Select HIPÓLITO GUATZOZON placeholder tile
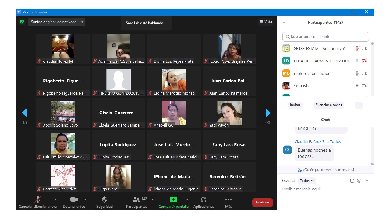The image size is (390, 219). pos(119,81)
